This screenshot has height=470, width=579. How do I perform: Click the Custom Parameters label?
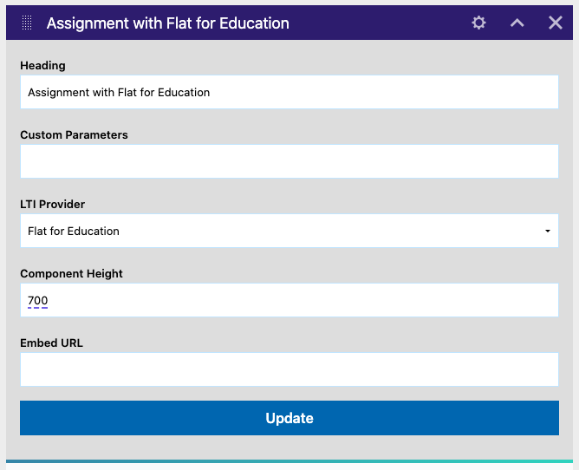74,134
